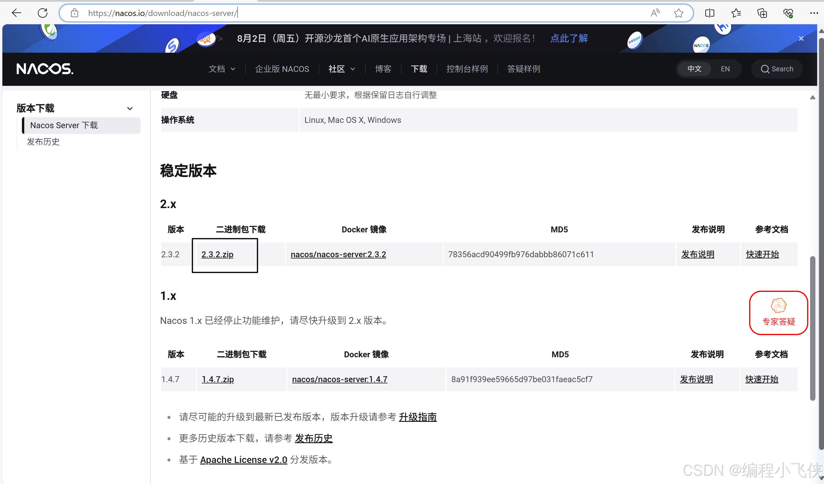Download the 2.3.2.zip package

click(217, 254)
